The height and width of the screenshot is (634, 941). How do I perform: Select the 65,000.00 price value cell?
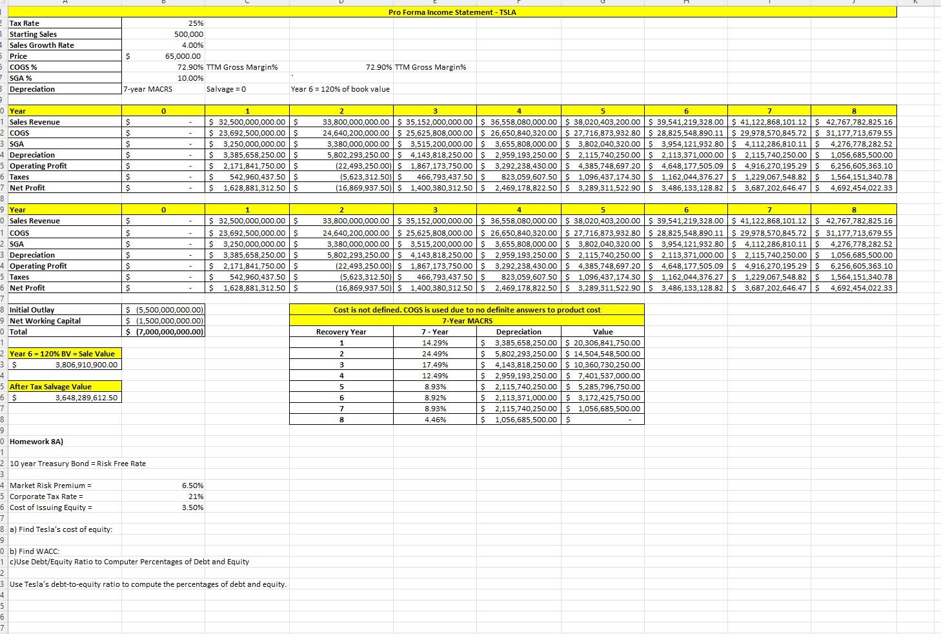(163, 56)
